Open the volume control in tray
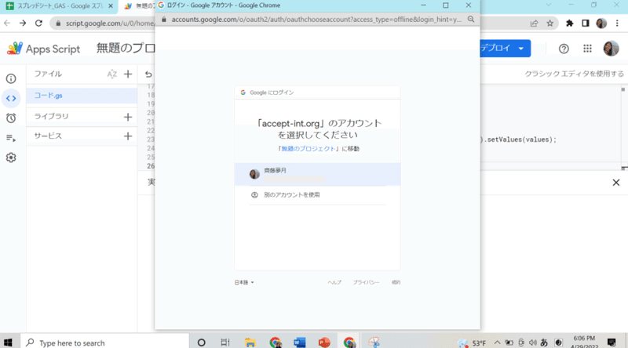Screen dimensions: 628x348 tap(532, 343)
